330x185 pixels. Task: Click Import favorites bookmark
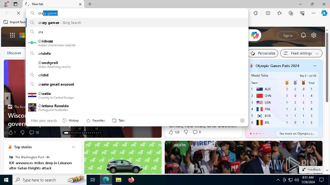[x=15, y=22]
